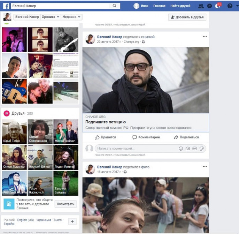This screenshot has height=234, width=239.
Task: Click Добавить в друзья button
Action: (x=187, y=17)
